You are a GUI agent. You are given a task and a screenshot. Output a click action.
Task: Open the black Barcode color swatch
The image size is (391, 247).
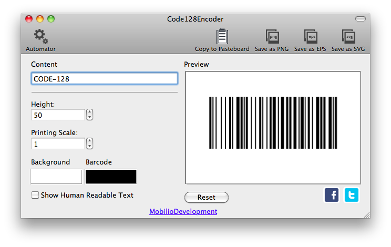[111, 177]
